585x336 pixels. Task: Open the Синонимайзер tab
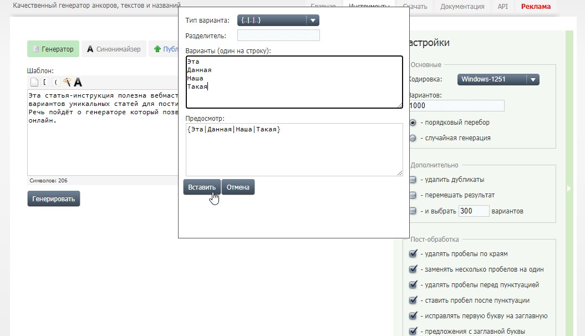pos(114,49)
